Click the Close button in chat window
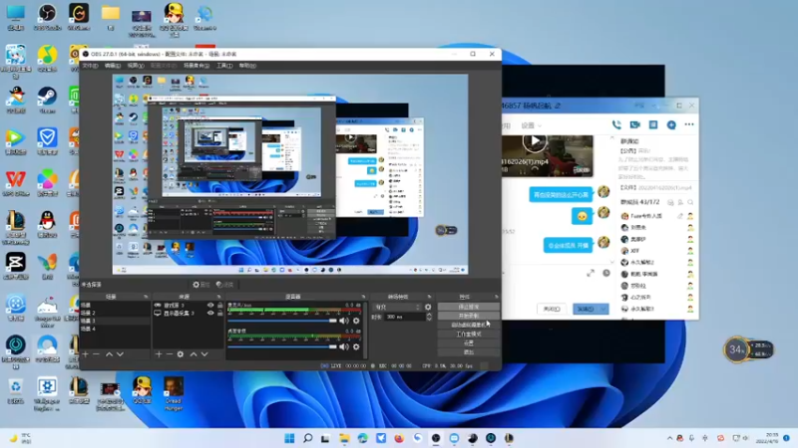Viewport: 798px width, 448px height. click(x=551, y=310)
